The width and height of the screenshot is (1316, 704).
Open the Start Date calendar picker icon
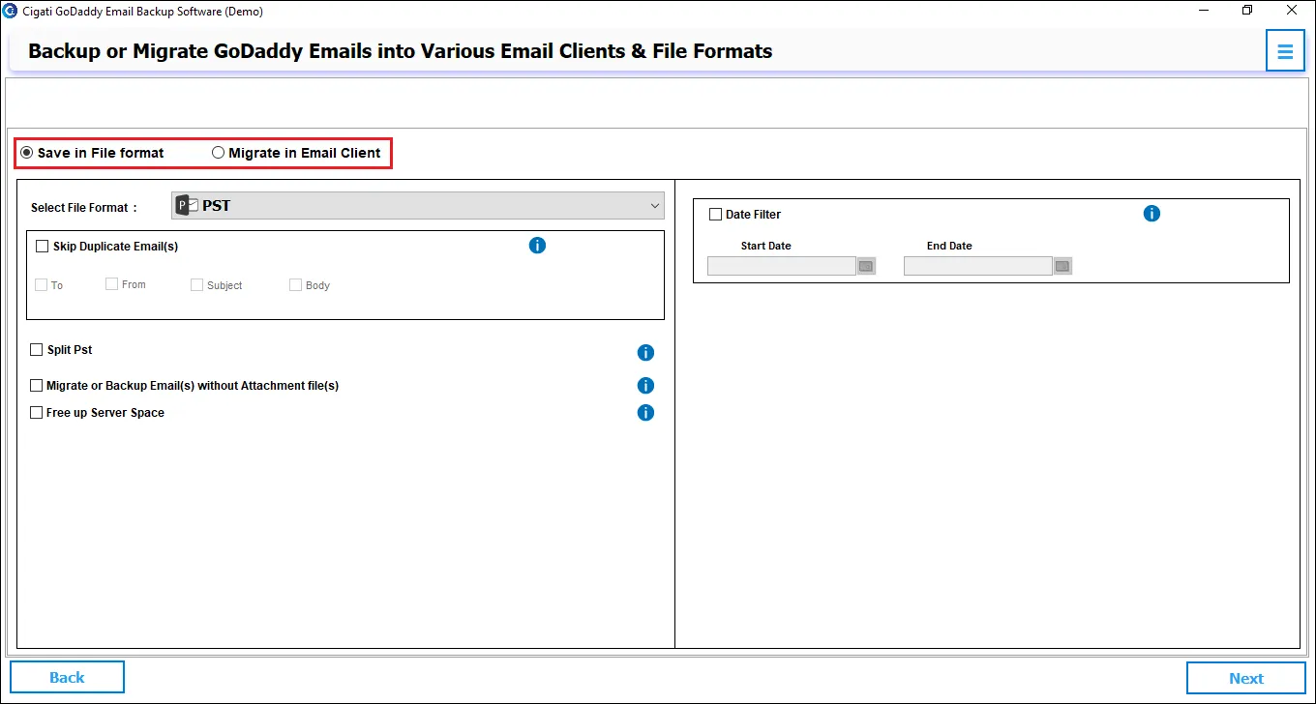[x=866, y=266]
